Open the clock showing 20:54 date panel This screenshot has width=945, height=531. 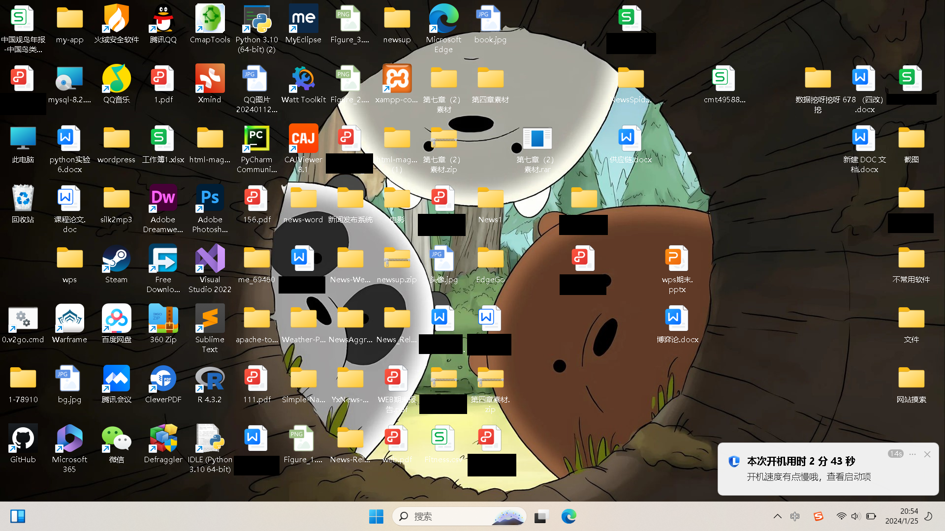[902, 516]
